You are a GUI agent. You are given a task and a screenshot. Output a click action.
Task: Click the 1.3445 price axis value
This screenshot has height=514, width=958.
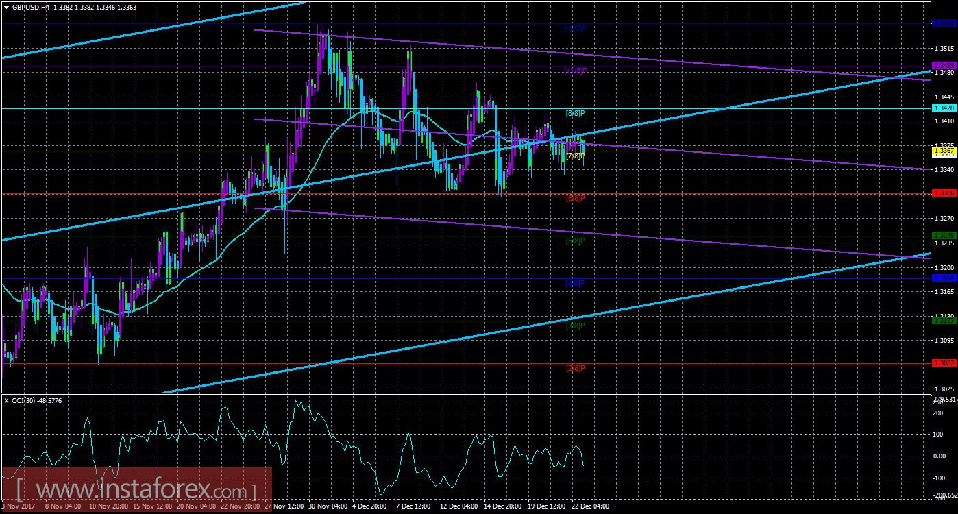tap(944, 97)
